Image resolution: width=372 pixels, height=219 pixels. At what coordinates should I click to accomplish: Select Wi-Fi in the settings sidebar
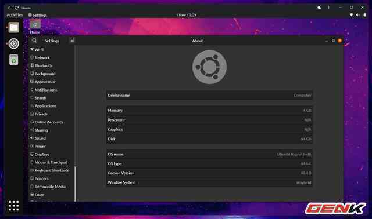point(52,49)
